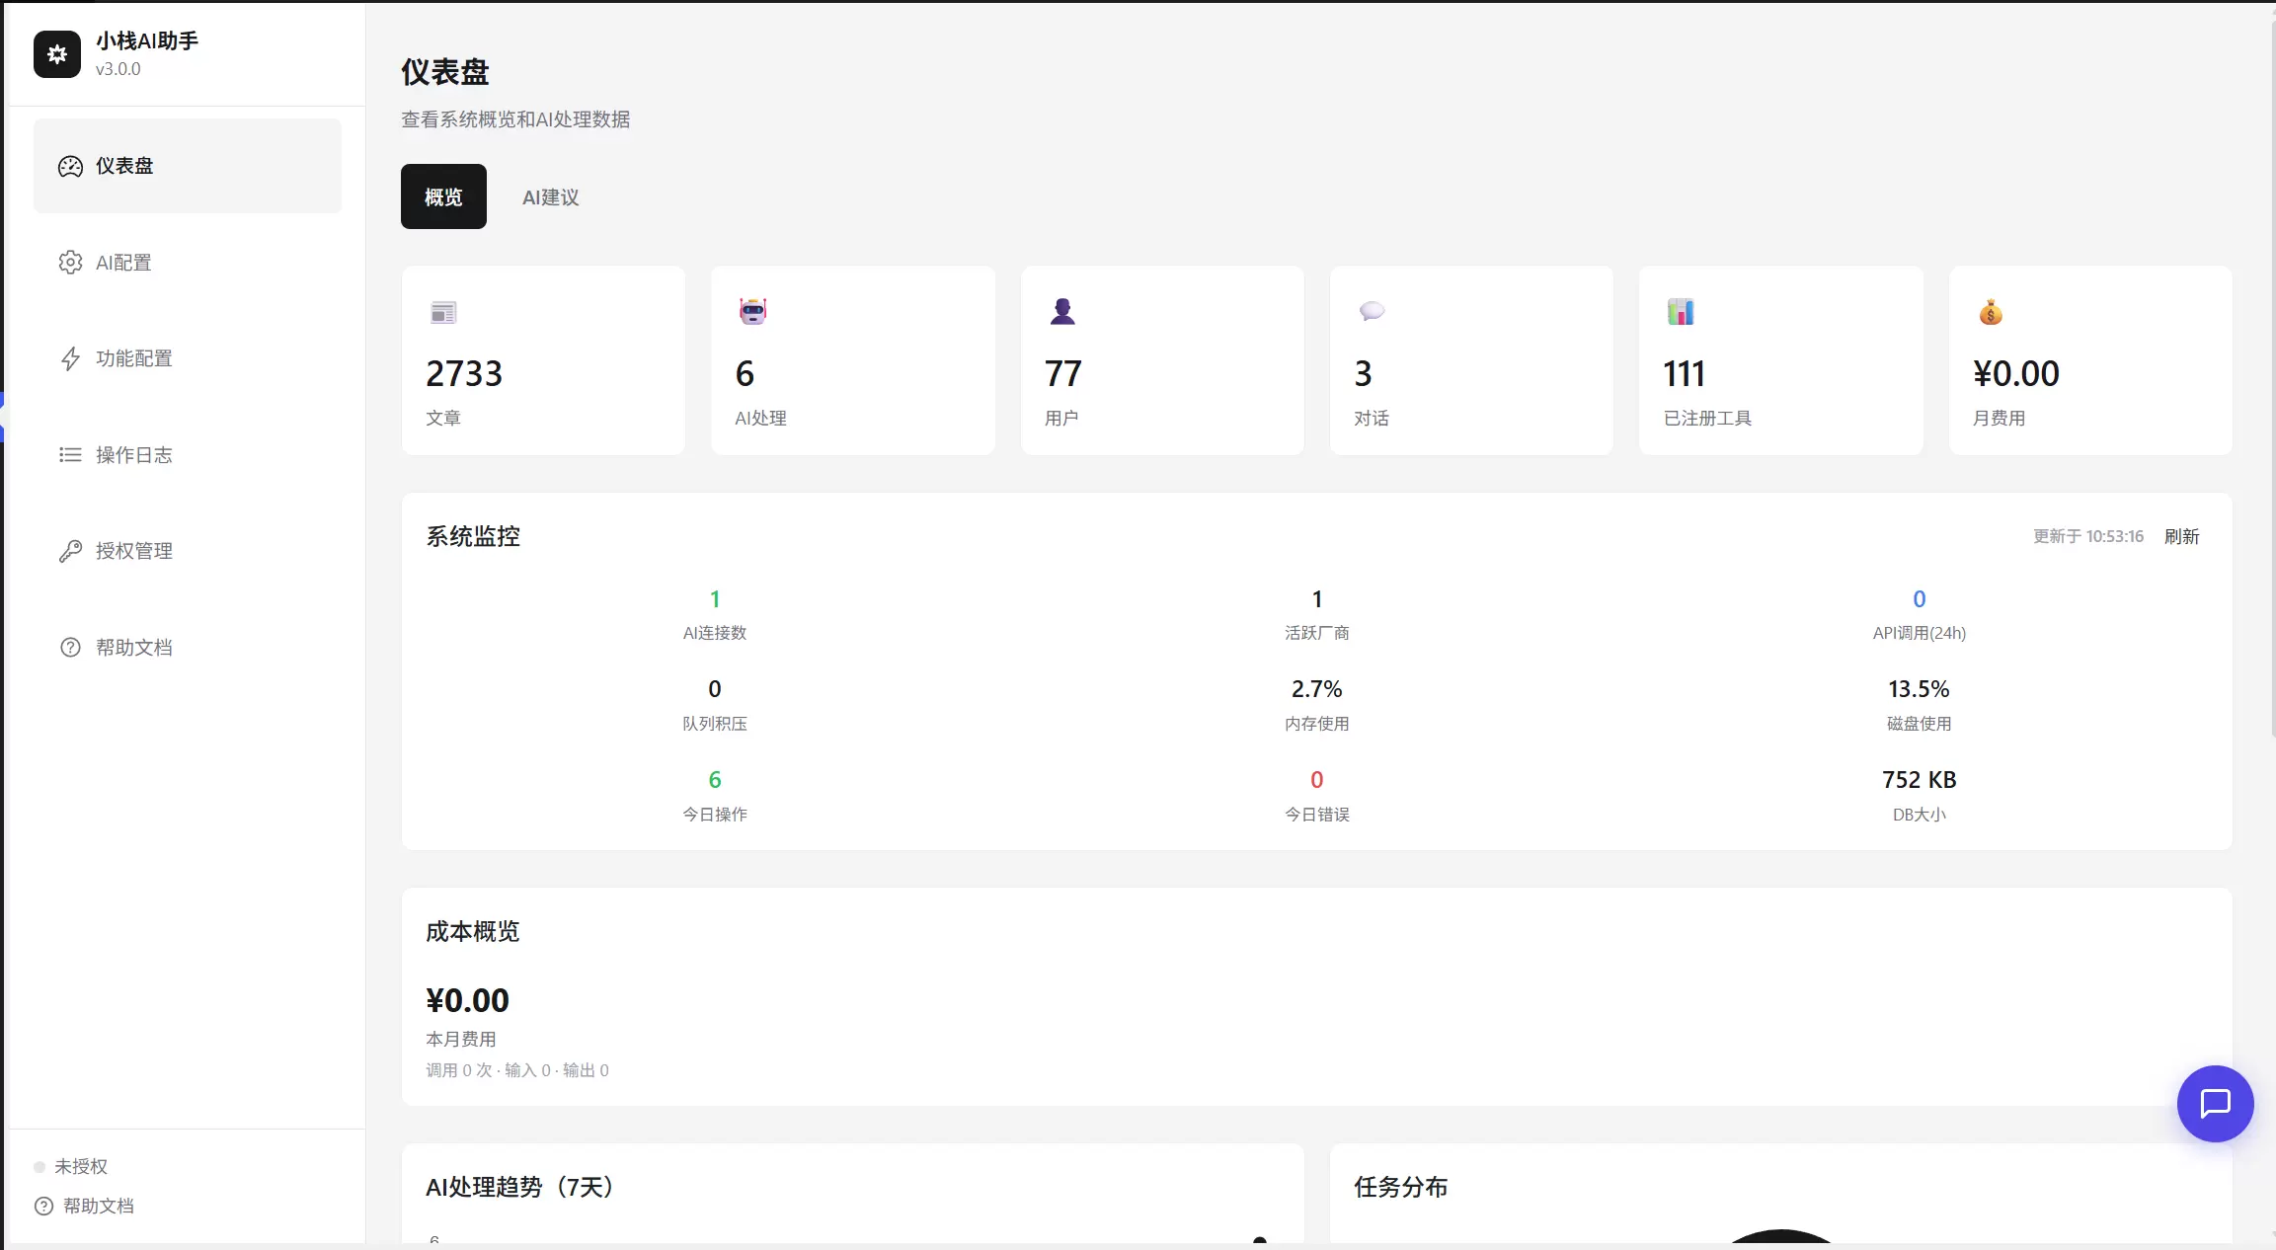This screenshot has width=2276, height=1250.
Task: Click the ¥0.00 月费用 value
Action: point(2015,374)
